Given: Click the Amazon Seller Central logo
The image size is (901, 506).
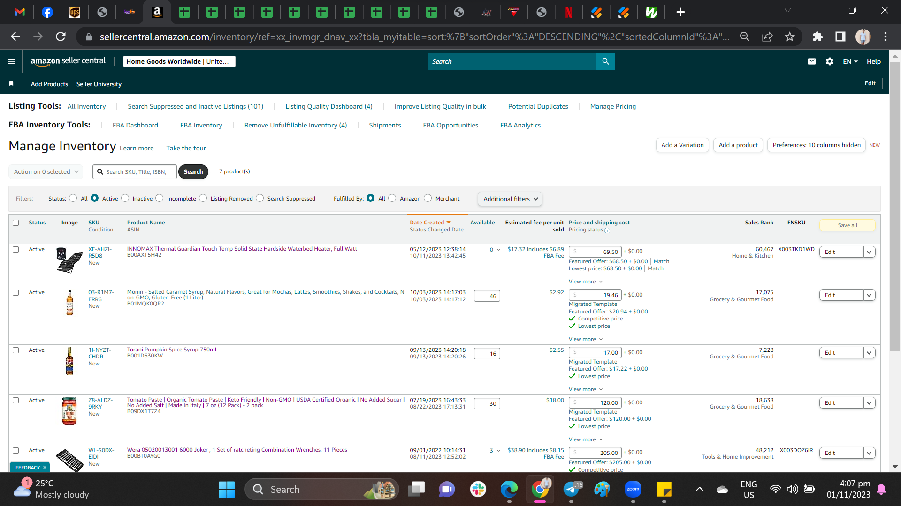Looking at the screenshot, I should coord(68,61).
